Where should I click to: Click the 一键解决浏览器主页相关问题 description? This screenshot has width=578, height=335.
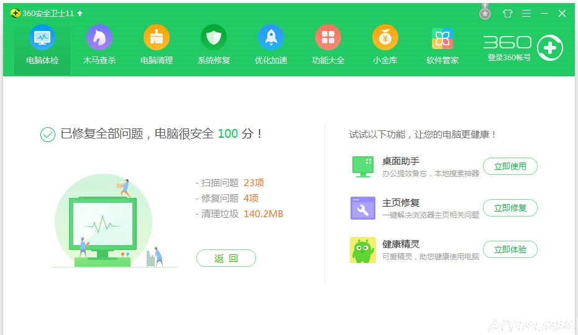pos(431,215)
